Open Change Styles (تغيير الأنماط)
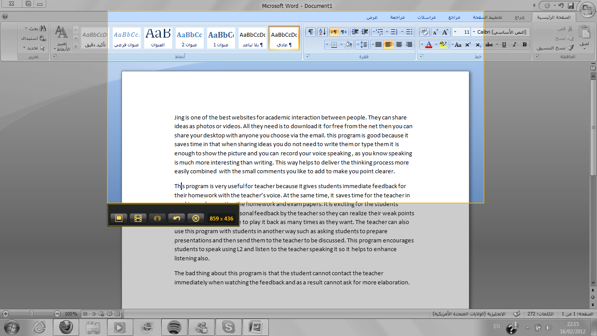Screen dimensions: 597x336 pos(61,38)
